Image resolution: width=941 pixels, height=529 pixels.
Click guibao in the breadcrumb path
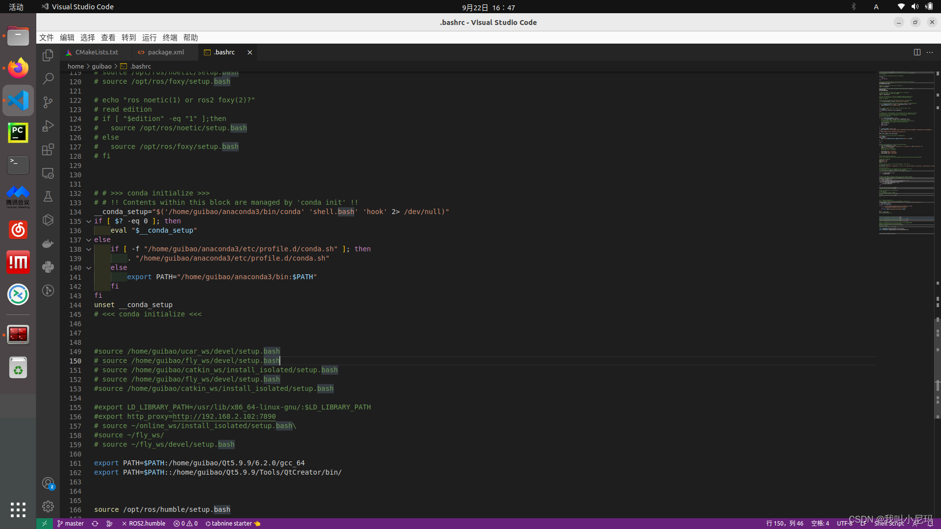101,66
